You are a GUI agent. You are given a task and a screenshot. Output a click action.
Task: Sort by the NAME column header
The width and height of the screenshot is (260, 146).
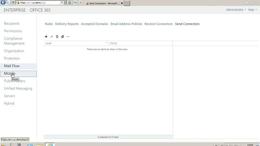(76, 43)
